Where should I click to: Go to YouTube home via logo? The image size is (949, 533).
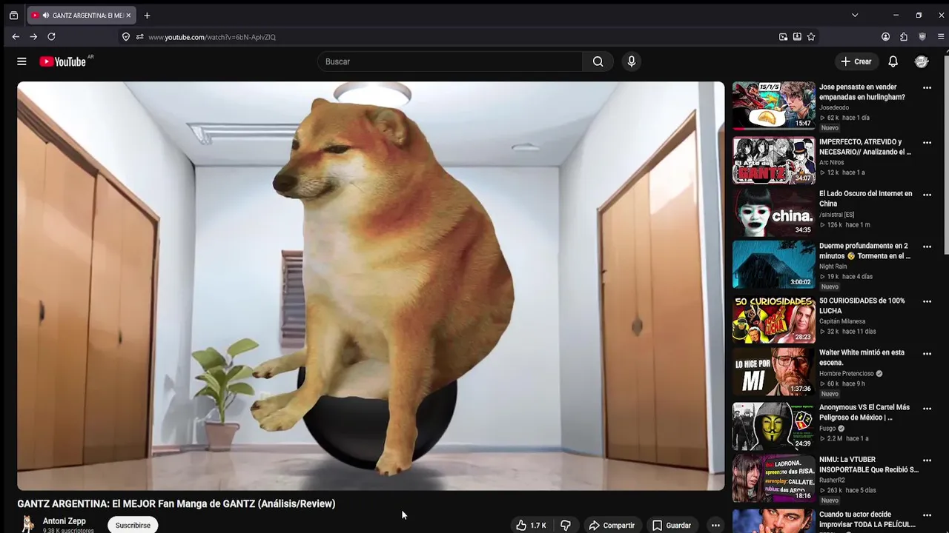[64, 61]
